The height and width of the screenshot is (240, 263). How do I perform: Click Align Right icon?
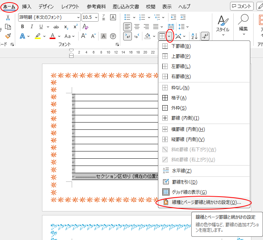coord(146,27)
